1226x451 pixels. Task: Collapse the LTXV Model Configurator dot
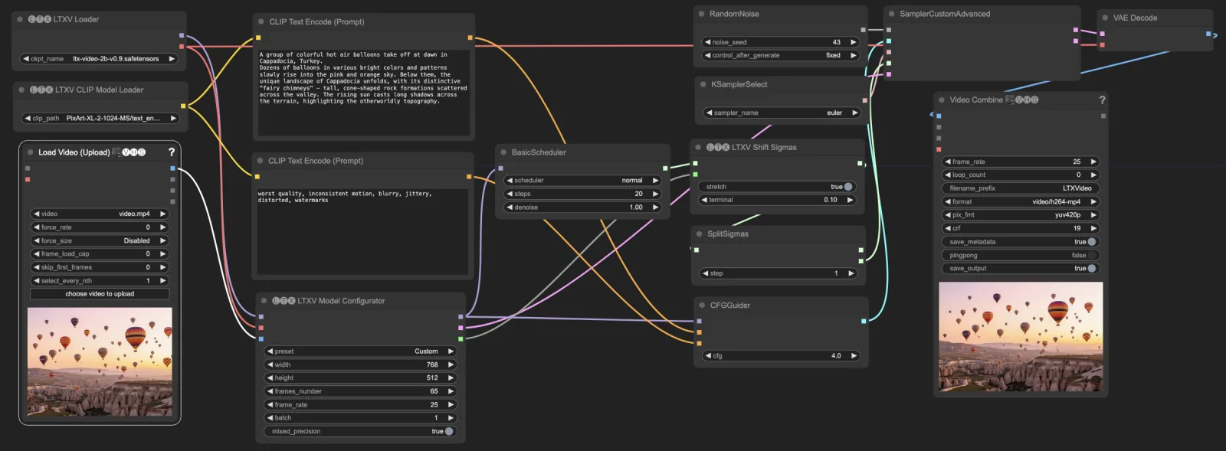click(x=264, y=301)
